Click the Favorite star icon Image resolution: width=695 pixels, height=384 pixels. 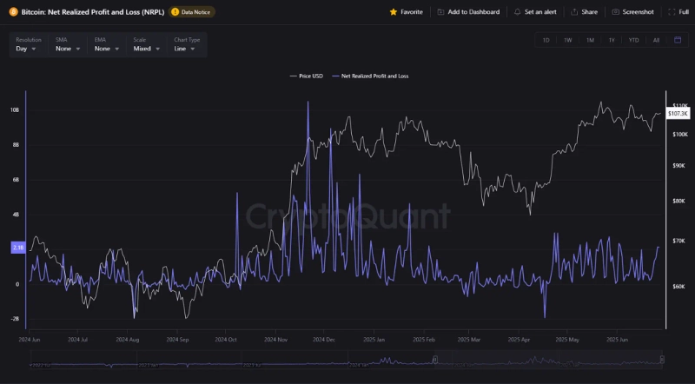pyautogui.click(x=394, y=12)
